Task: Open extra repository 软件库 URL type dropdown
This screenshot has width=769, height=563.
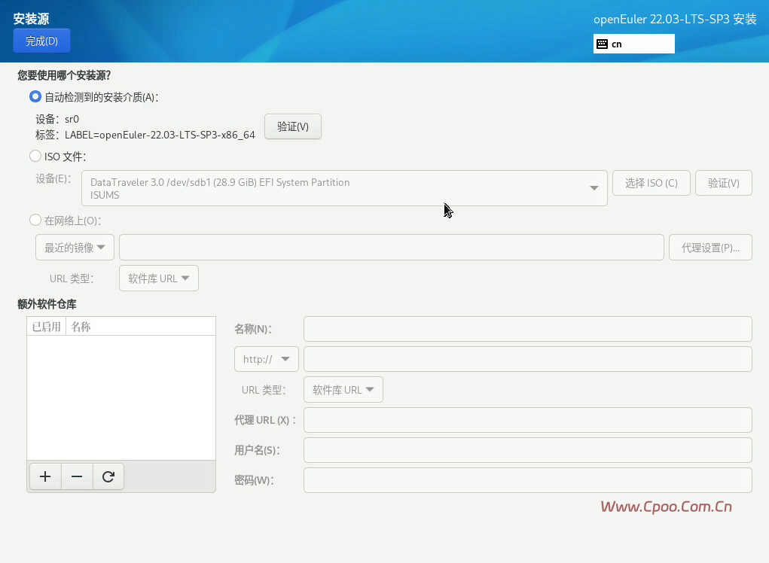Action: [343, 390]
